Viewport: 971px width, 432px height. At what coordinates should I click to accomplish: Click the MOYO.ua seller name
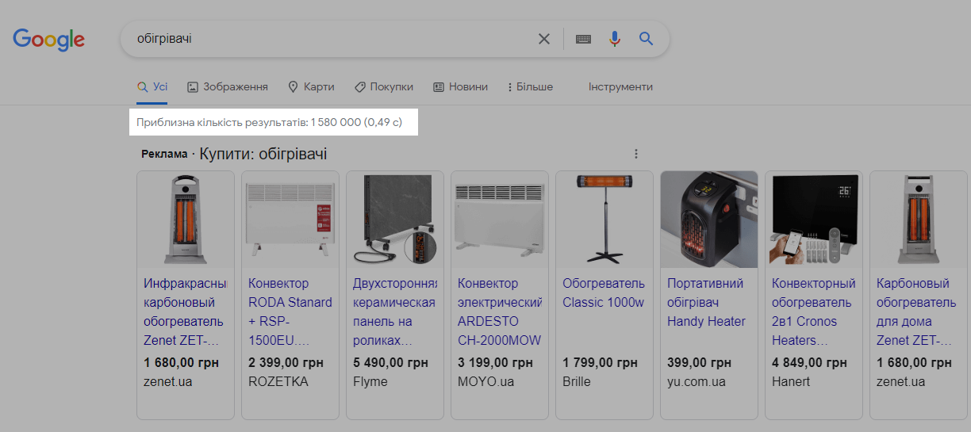[486, 381]
